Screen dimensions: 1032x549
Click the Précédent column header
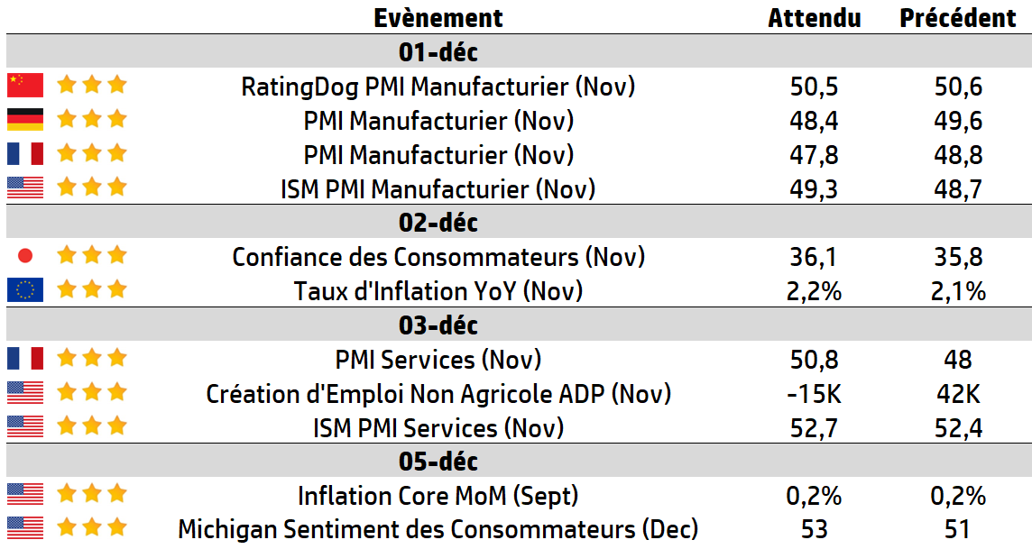point(958,17)
